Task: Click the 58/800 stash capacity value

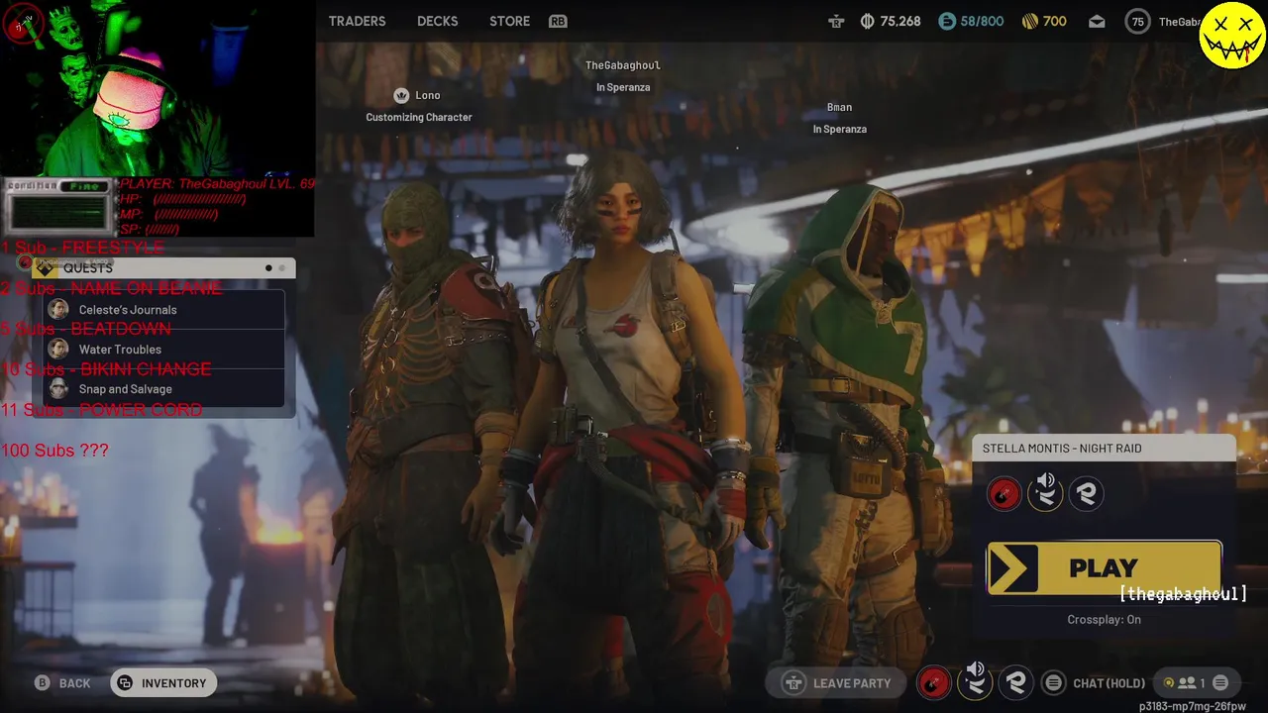Action: click(x=982, y=21)
